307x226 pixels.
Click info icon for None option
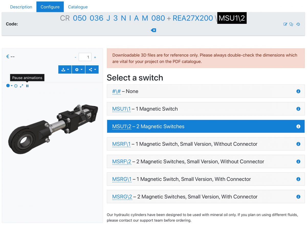[x=298, y=91]
